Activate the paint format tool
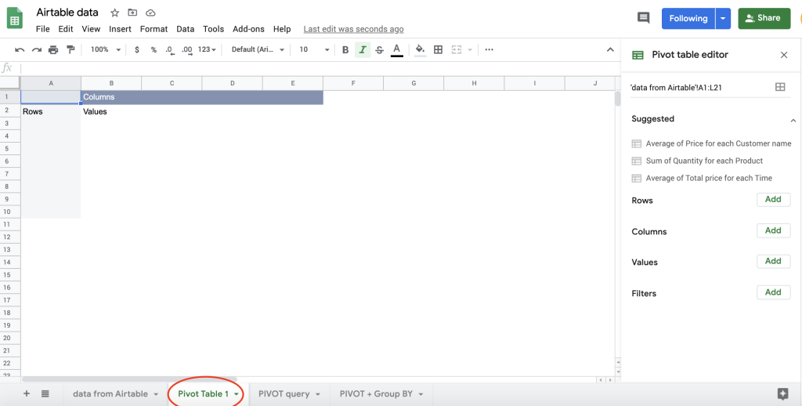The width and height of the screenshot is (802, 406). [x=70, y=49]
